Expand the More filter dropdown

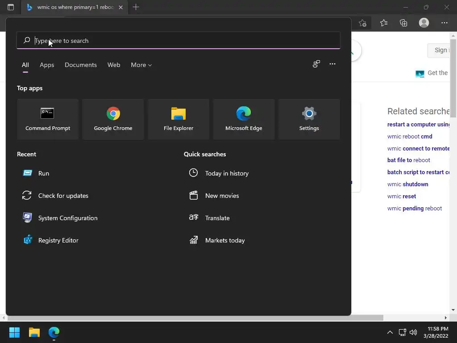point(141,65)
